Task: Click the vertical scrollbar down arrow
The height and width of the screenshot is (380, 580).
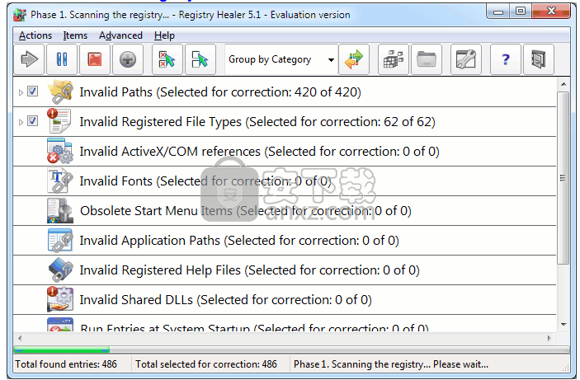Action: (x=563, y=325)
